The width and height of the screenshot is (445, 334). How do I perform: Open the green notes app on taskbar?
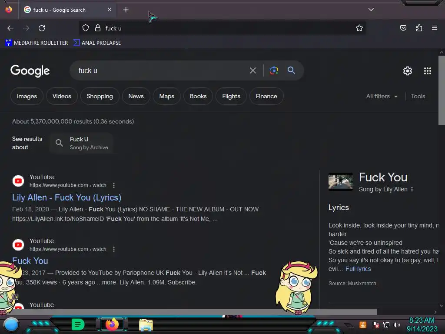pos(78,324)
